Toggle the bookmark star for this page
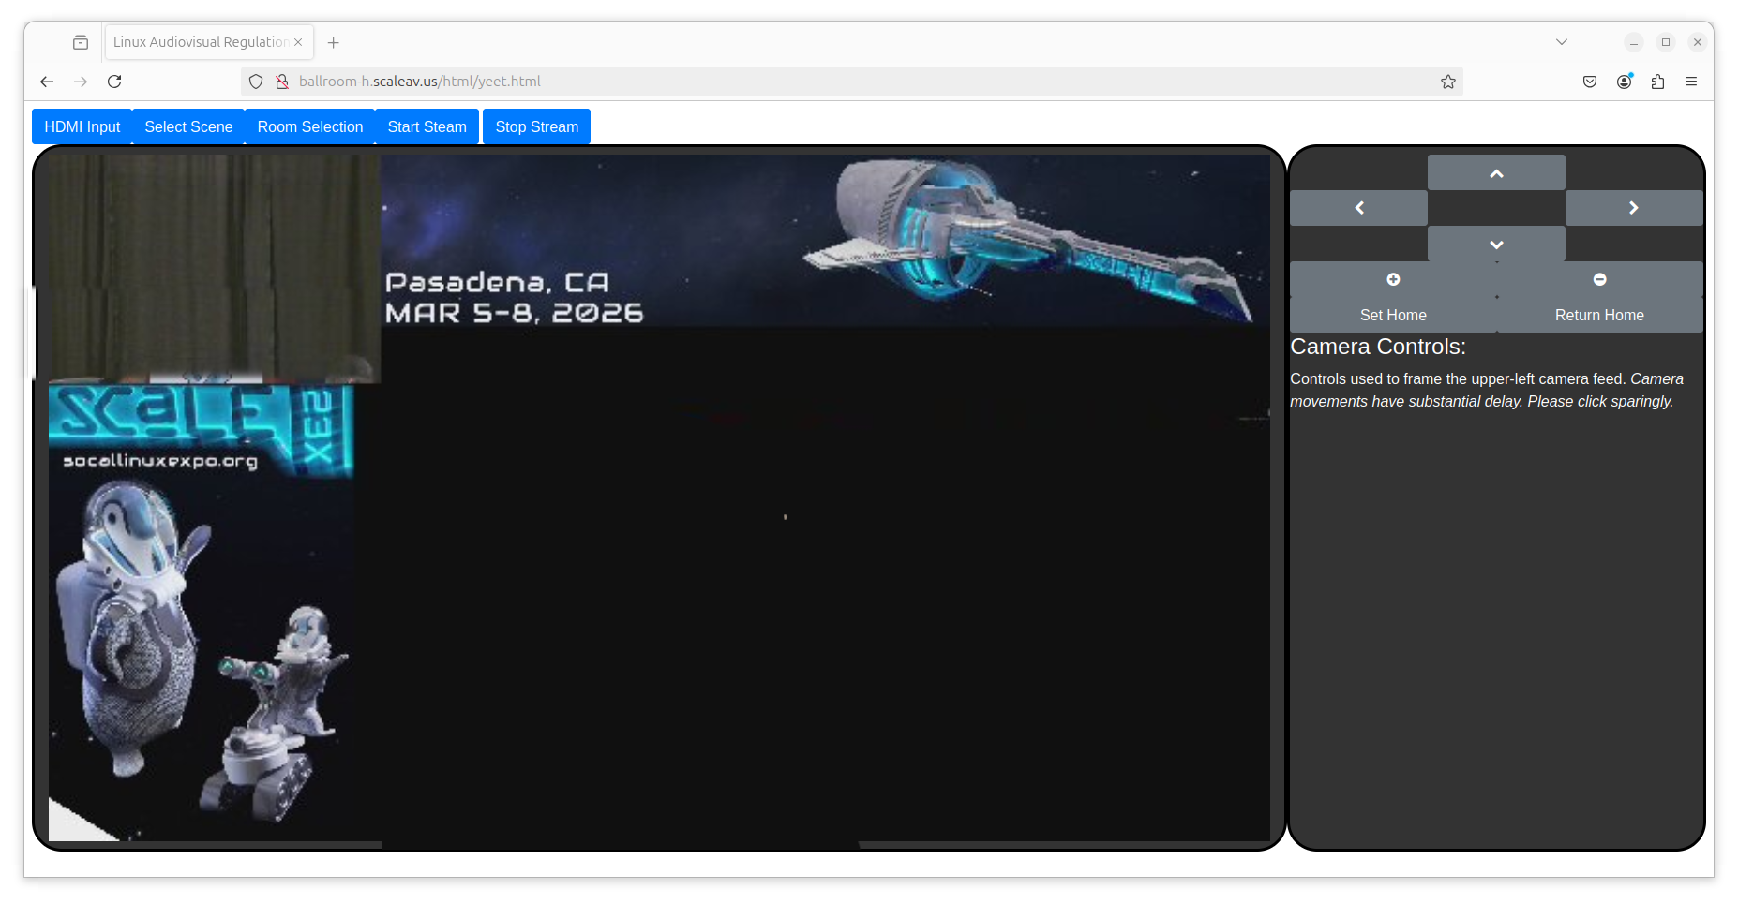The width and height of the screenshot is (1738, 904). click(x=1448, y=82)
